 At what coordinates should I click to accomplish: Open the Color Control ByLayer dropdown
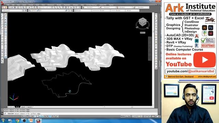coord(82,11)
